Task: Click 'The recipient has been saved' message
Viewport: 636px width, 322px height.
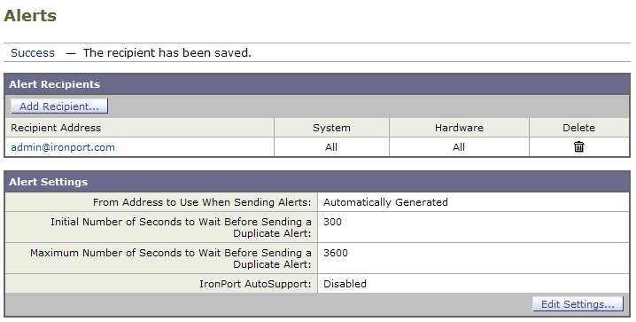Action: (167, 53)
